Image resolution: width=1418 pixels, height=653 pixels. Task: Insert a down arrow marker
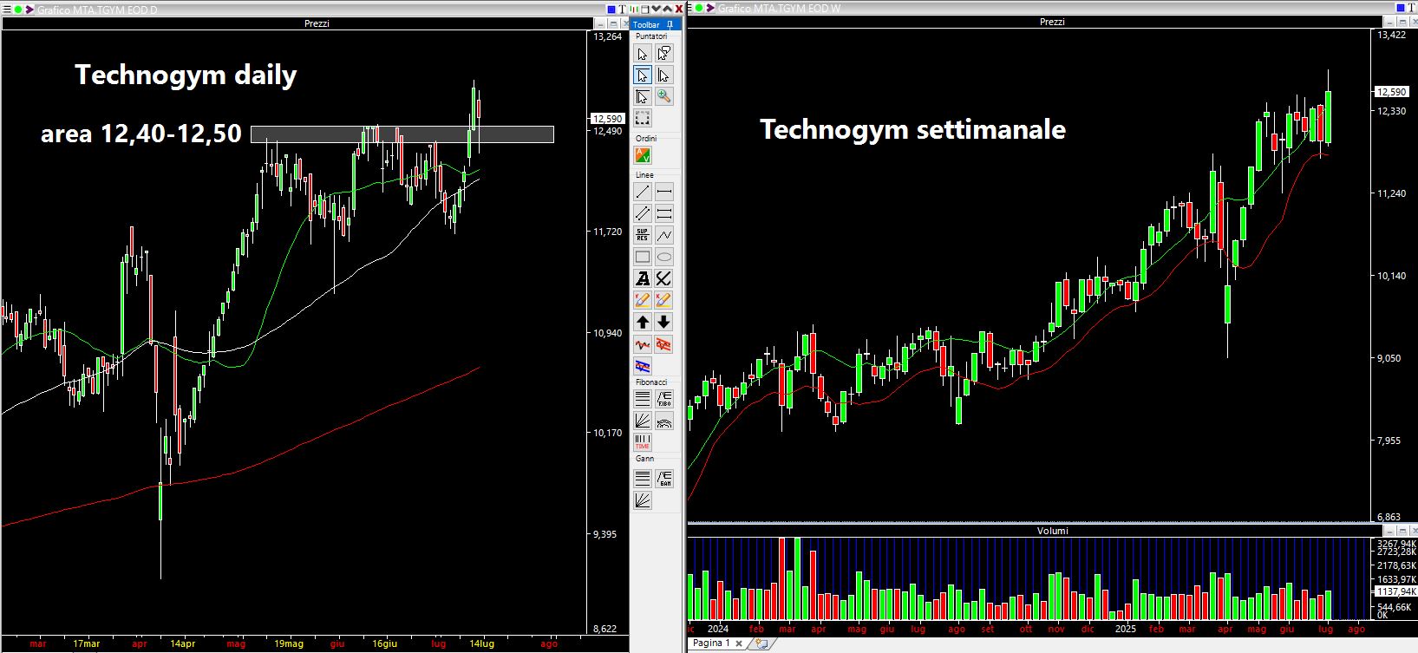tap(664, 322)
